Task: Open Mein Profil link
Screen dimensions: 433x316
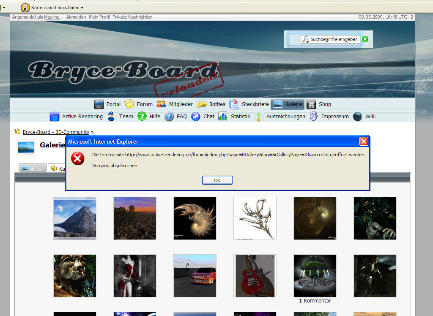Action: point(99,17)
